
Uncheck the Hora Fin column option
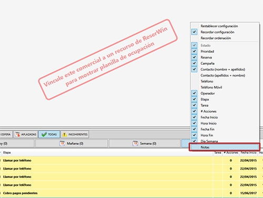click(x=194, y=135)
